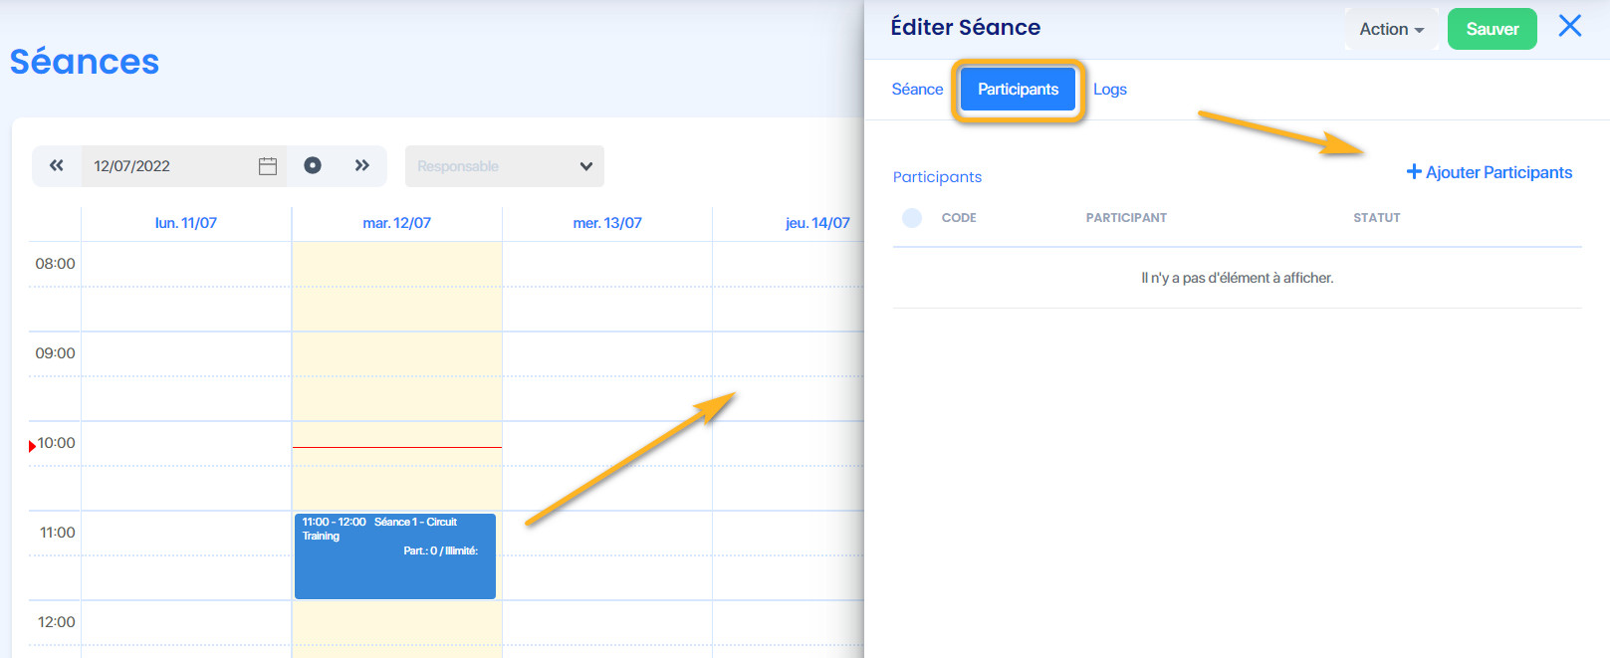Sort by the PARTICIPANT column header
The width and height of the screenshot is (1610, 658).
coord(1126,217)
